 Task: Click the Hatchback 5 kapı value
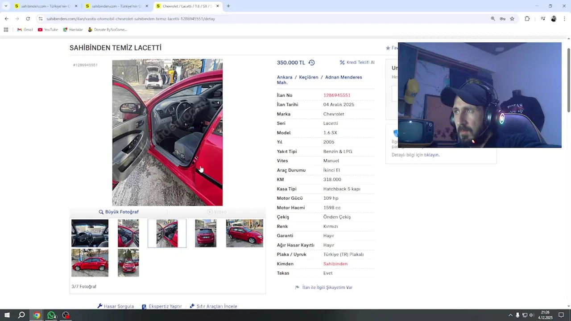coord(342,189)
